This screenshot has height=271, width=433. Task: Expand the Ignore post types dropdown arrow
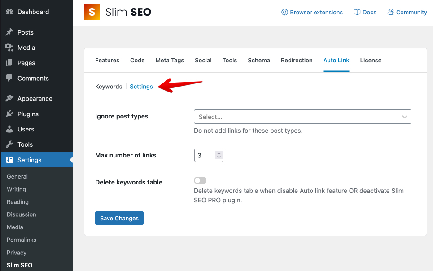[x=405, y=117]
